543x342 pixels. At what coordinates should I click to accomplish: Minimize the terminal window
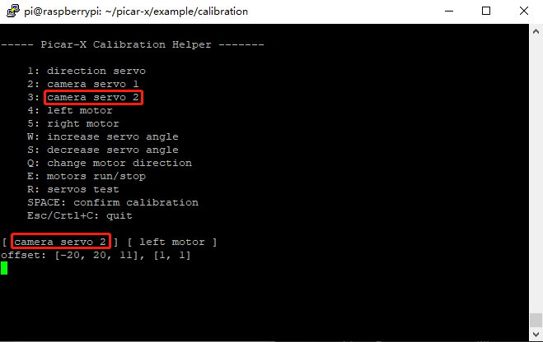click(449, 11)
